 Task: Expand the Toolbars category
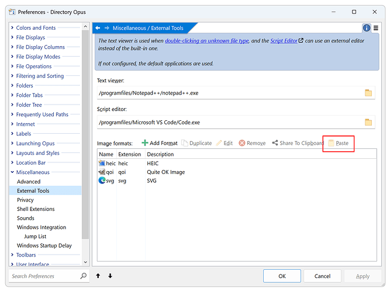click(12, 255)
